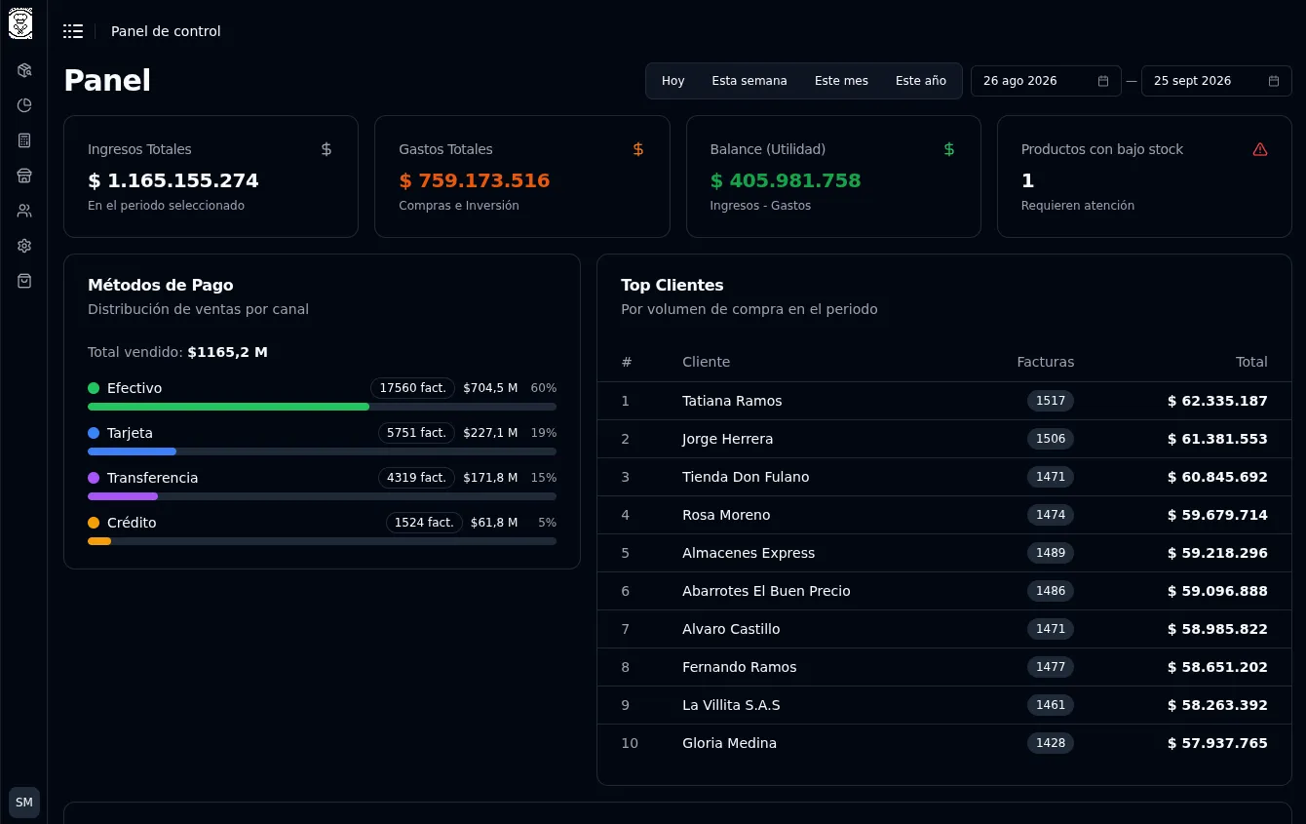Image resolution: width=1306 pixels, height=824 pixels.
Task: Select the Hoy period tab
Action: (673, 81)
